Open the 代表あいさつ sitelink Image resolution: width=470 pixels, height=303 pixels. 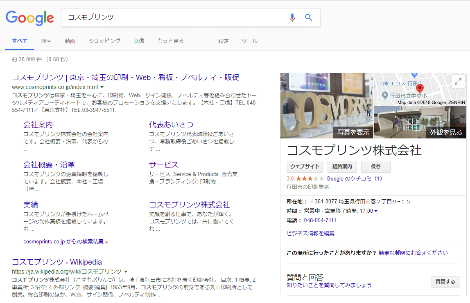[171, 125]
